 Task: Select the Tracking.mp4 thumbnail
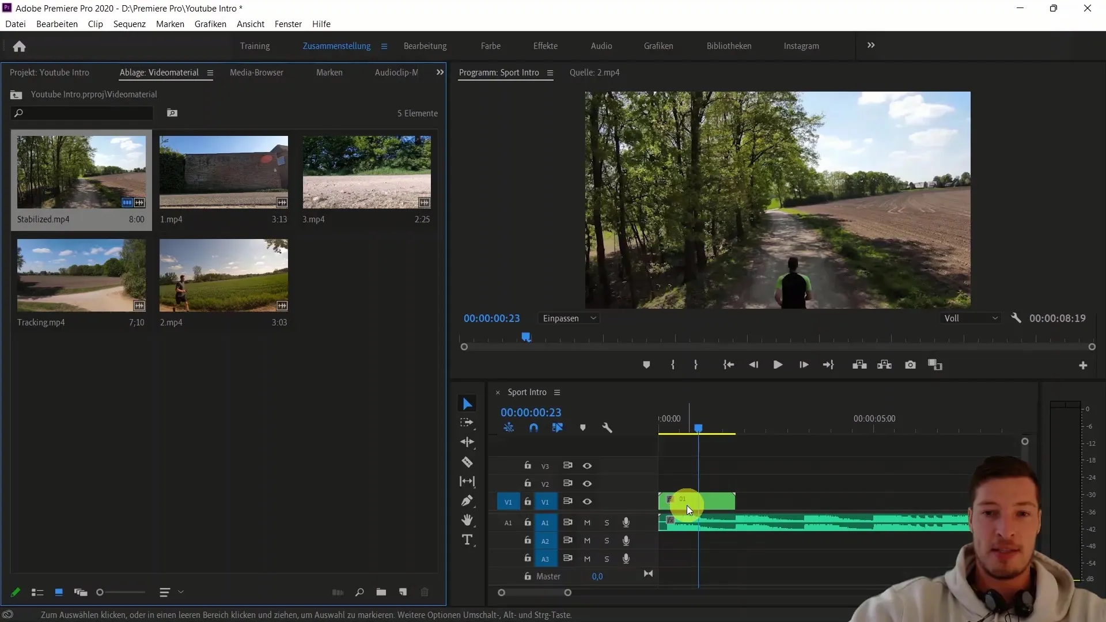coord(81,275)
